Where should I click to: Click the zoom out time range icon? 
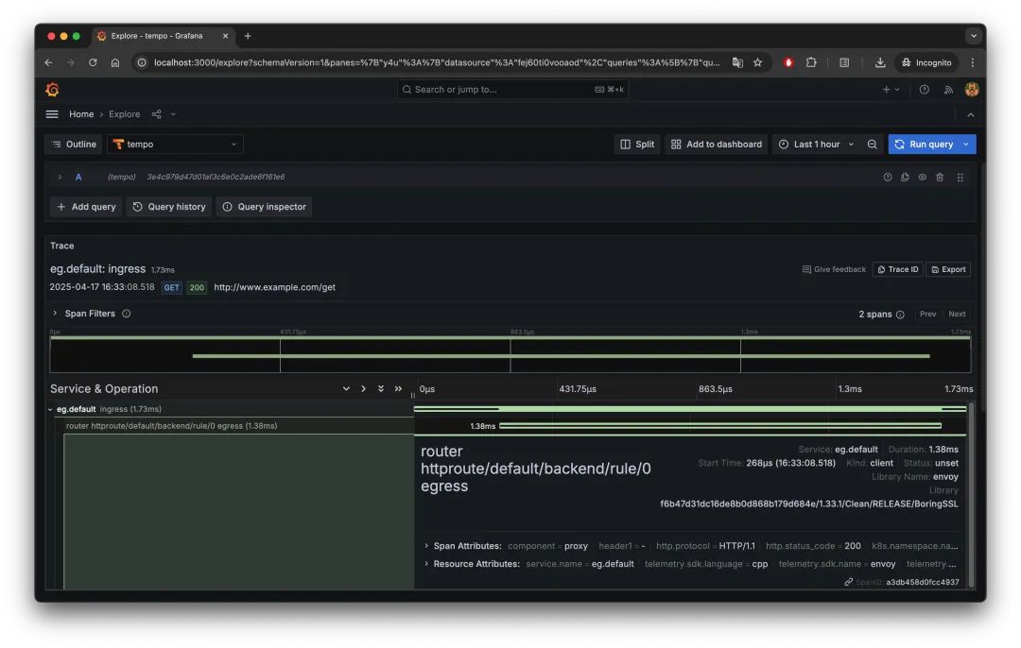(872, 145)
